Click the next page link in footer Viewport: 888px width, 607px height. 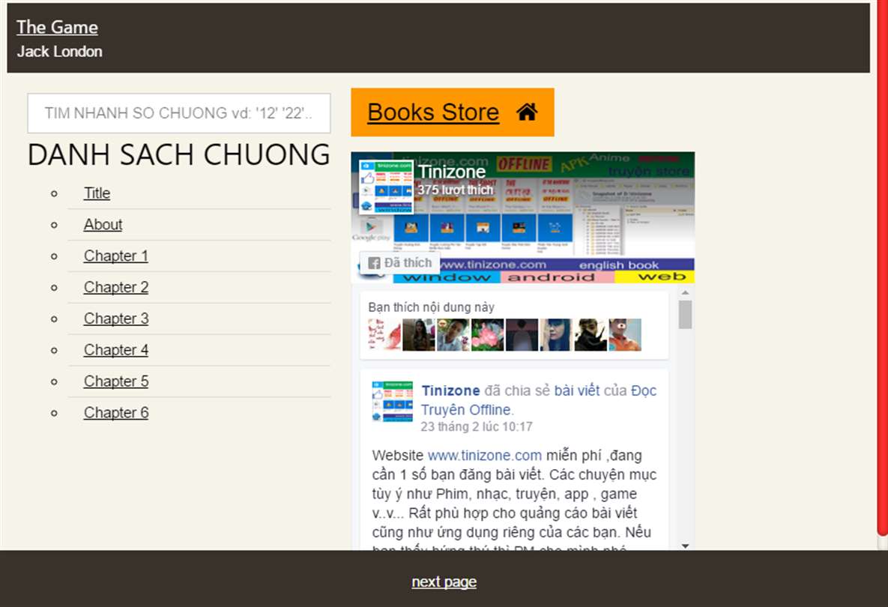point(444,582)
